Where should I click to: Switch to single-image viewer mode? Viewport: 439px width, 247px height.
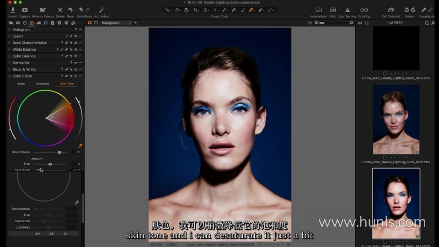tap(96, 23)
